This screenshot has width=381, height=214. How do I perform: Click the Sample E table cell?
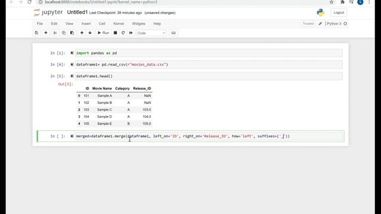[x=105, y=124]
